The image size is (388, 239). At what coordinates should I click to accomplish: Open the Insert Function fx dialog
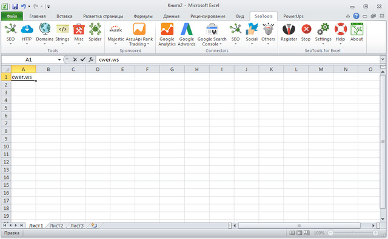click(91, 59)
